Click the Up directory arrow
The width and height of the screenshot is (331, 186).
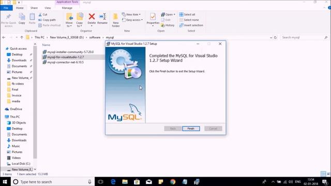pyautogui.click(x=22, y=37)
